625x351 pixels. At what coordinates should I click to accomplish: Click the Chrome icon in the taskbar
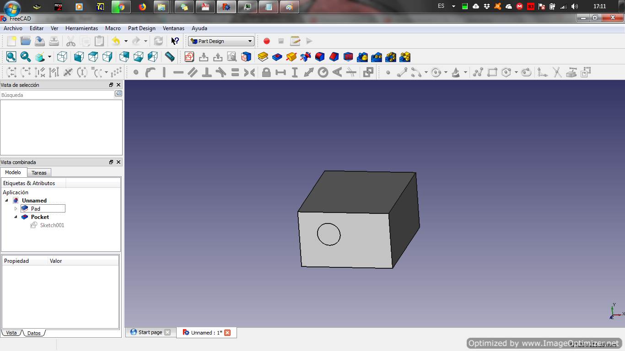(121, 7)
